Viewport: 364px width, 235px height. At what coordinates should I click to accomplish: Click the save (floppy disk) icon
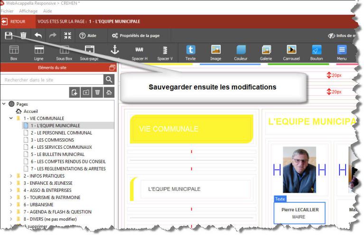[9, 36]
